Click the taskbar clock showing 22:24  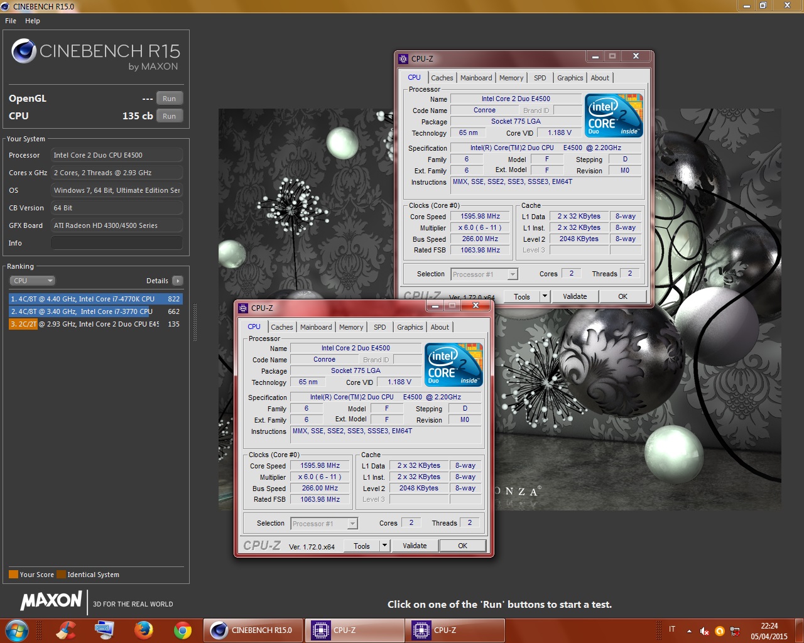(x=769, y=630)
